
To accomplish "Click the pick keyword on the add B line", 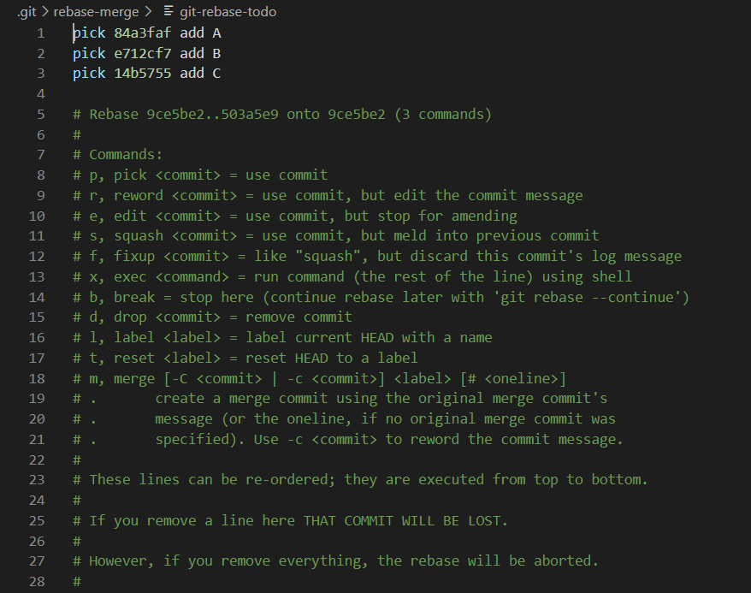I will 89,53.
